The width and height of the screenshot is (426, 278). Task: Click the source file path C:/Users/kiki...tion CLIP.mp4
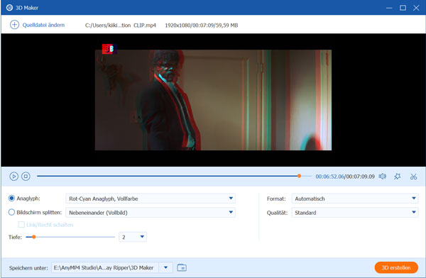(x=121, y=26)
